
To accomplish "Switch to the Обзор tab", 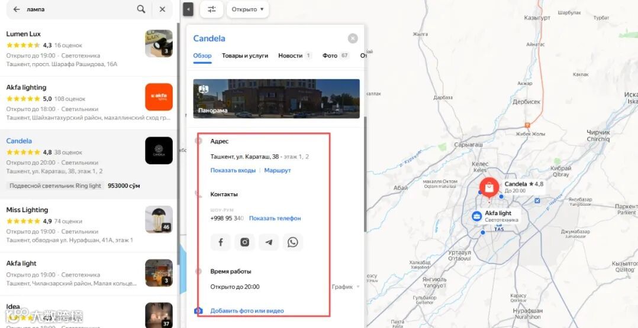I will 202,56.
